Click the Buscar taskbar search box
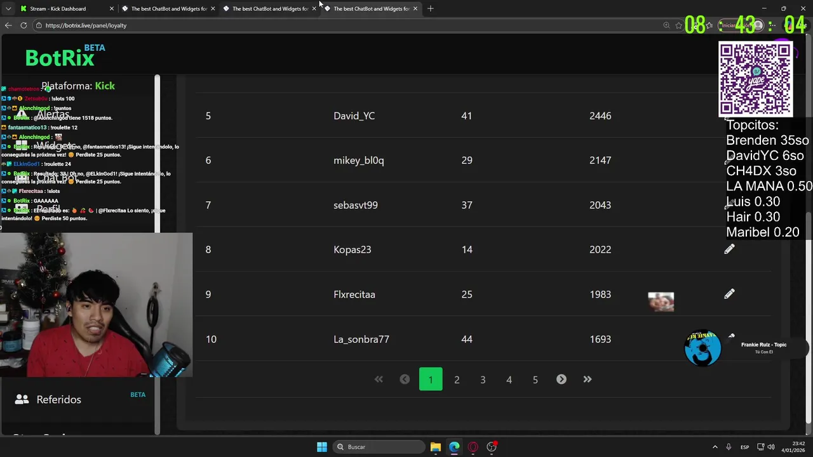The height and width of the screenshot is (457, 813). pos(379,447)
